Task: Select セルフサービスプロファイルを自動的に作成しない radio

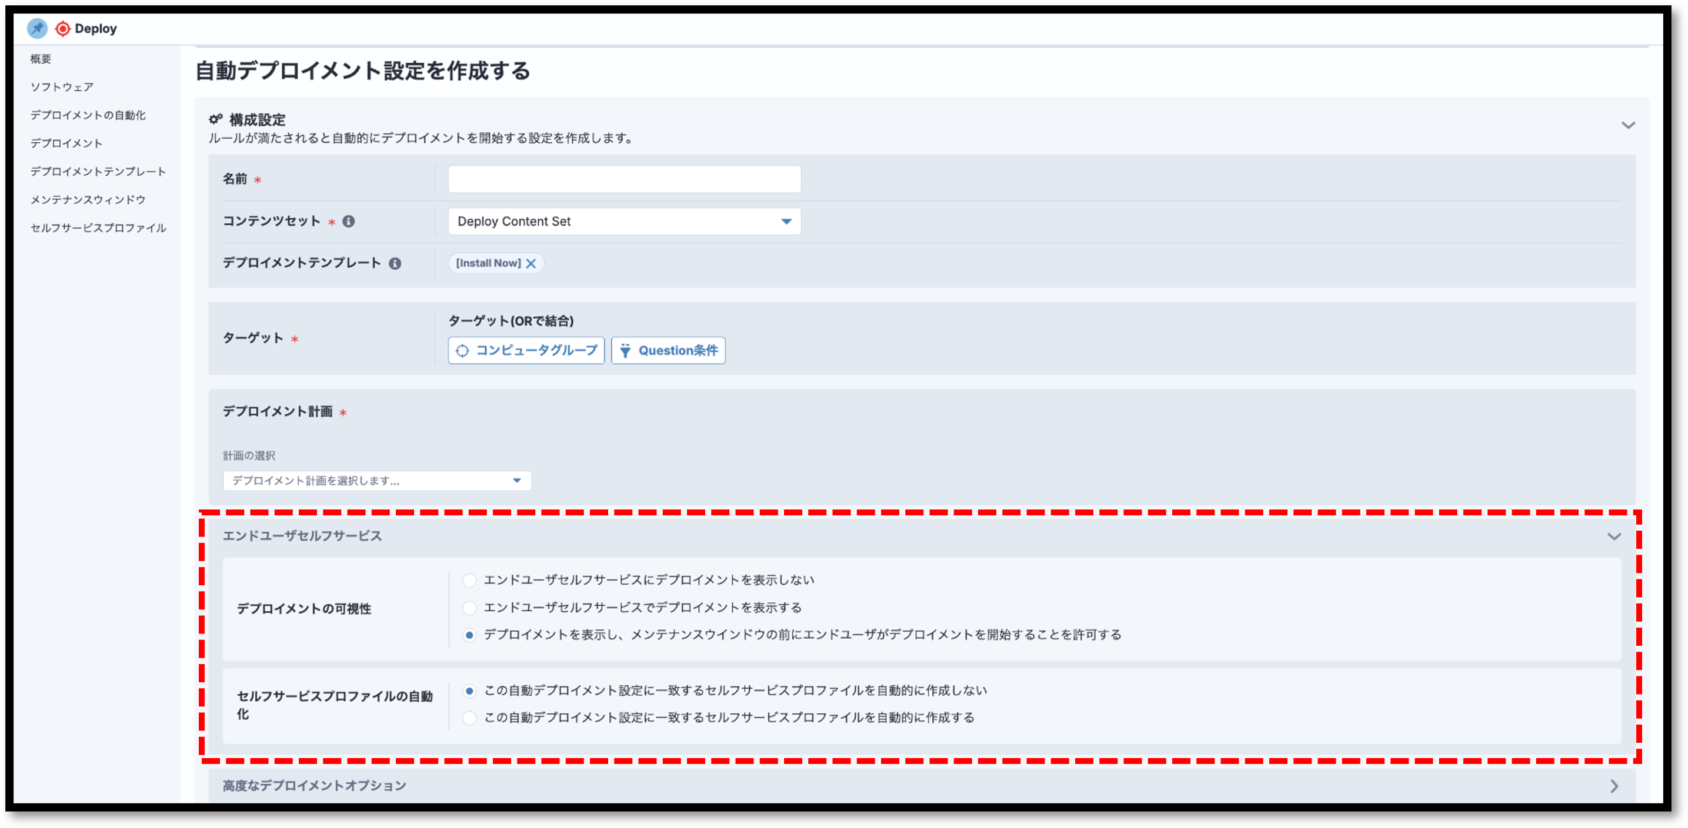Action: pos(469,690)
